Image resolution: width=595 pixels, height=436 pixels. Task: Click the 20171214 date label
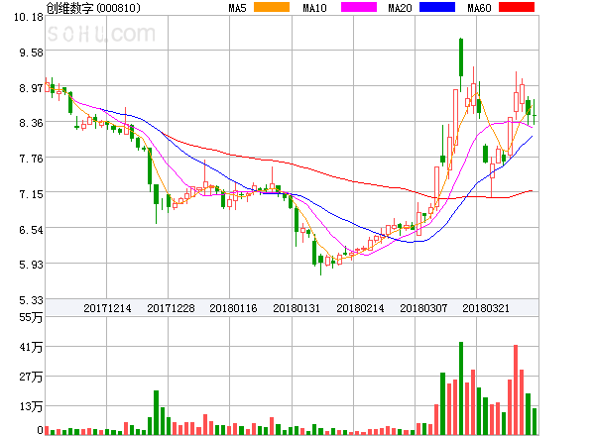click(107, 308)
